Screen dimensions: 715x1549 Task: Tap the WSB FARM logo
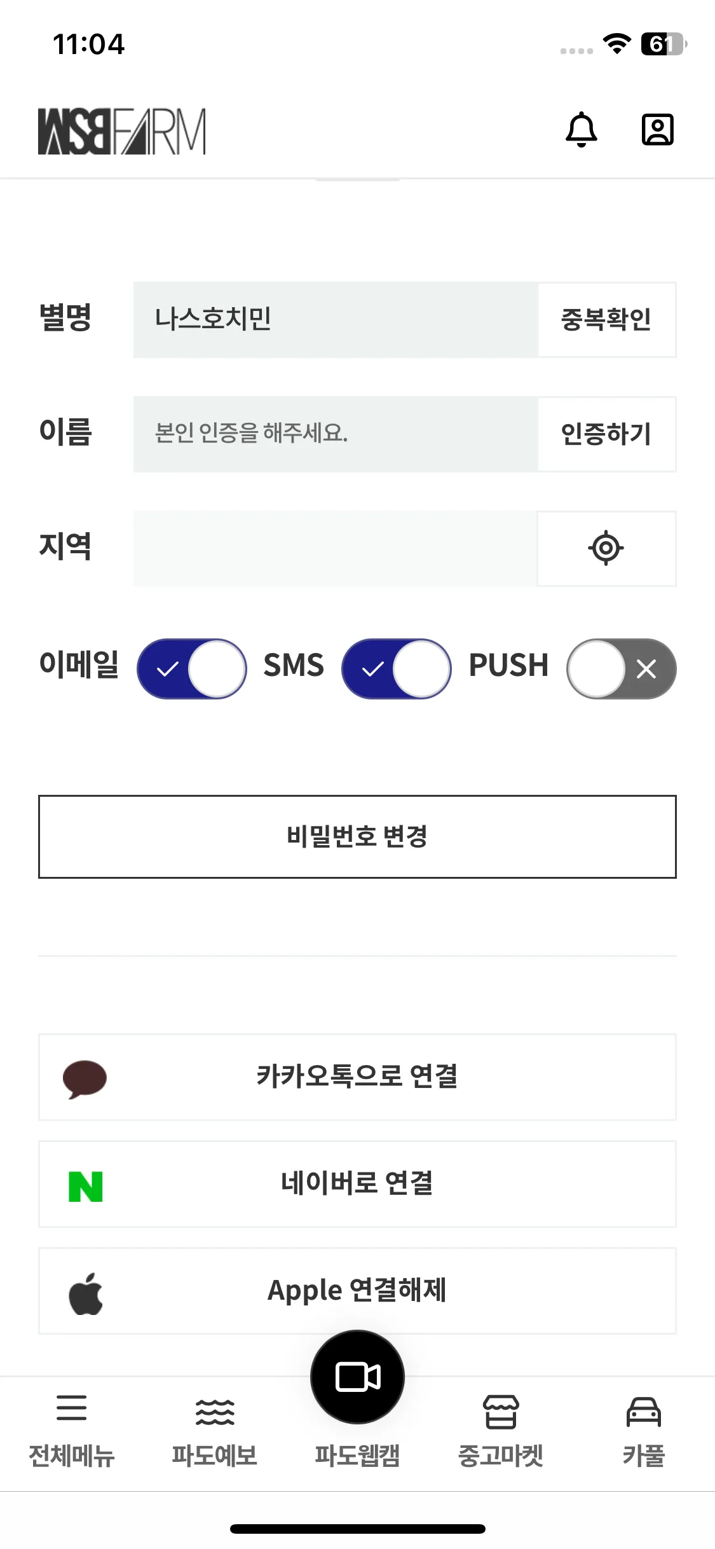pos(122,131)
